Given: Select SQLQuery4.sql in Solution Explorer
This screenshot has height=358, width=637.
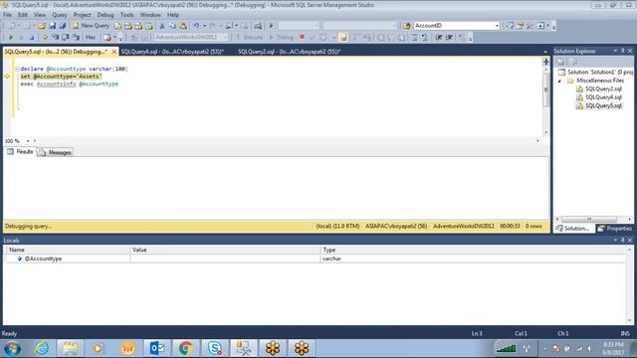Looking at the screenshot, I should [603, 97].
